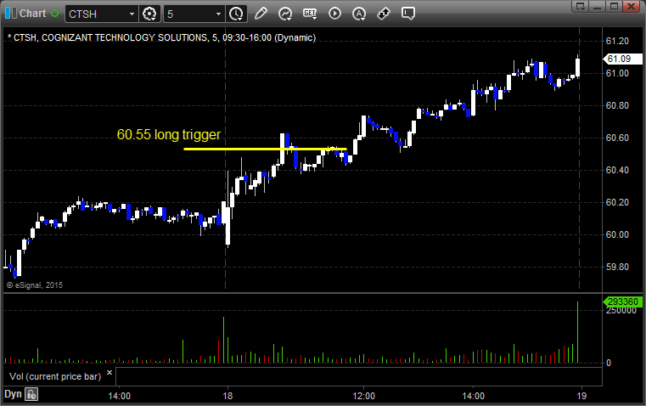Click the pin tool icon
Image resolution: width=646 pixels, height=406 pixels.
pyautogui.click(x=384, y=14)
